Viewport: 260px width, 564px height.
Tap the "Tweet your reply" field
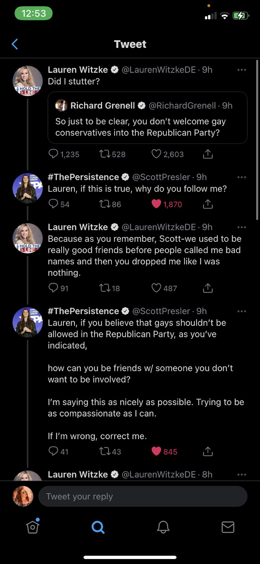(x=142, y=496)
